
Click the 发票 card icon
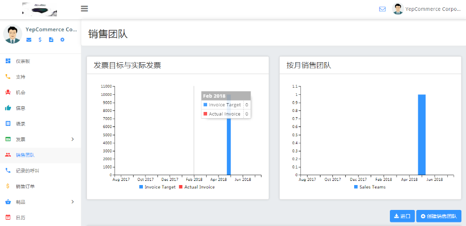pos(8,139)
